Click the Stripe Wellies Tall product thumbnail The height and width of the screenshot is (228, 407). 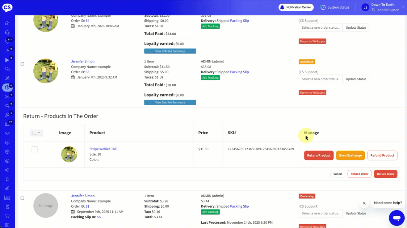pyautogui.click(x=69, y=154)
